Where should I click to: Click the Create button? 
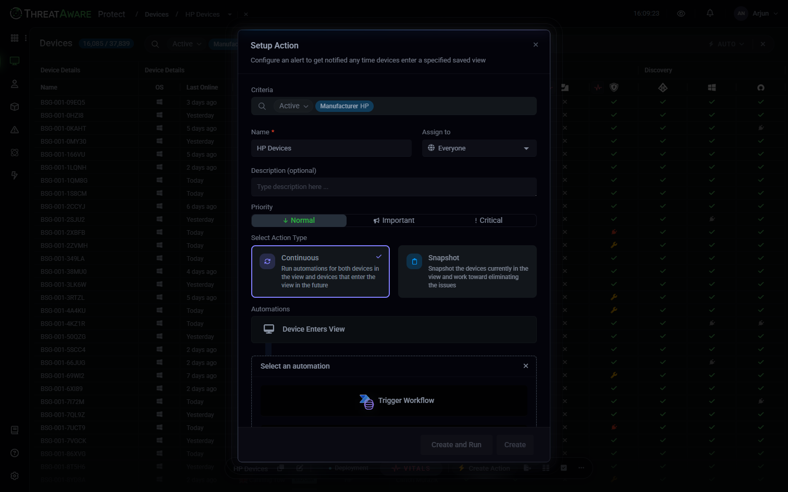click(x=514, y=445)
